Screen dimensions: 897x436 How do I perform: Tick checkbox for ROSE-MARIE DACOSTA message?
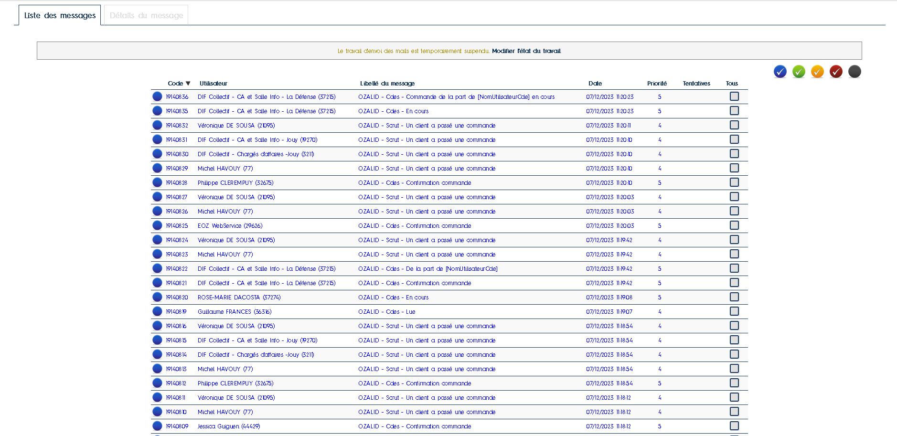coord(734,297)
